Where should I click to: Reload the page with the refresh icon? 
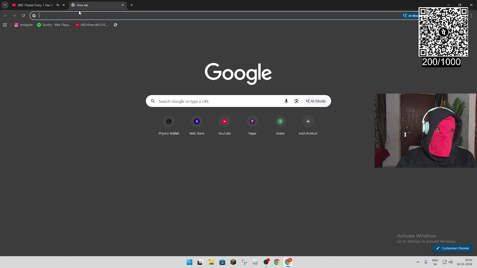click(23, 16)
